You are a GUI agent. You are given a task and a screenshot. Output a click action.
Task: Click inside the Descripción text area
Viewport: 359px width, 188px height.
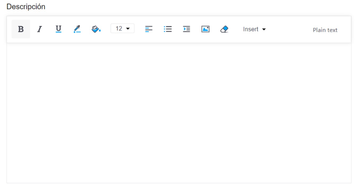point(179,113)
